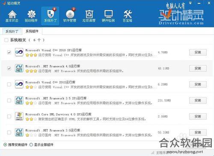Check .NET Framework 3.0 checkbox
The width and height of the screenshot is (214, 156).
pyautogui.click(x=9, y=132)
